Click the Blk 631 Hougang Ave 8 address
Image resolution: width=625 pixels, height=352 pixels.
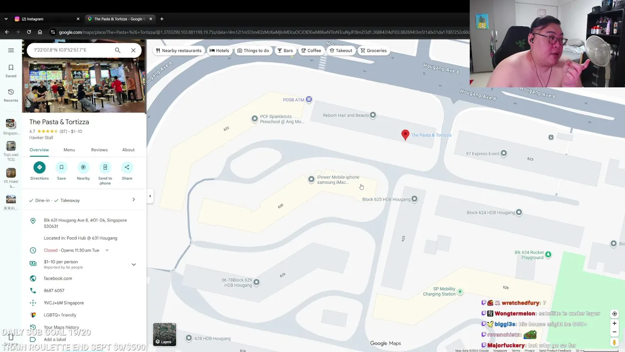pos(85,223)
